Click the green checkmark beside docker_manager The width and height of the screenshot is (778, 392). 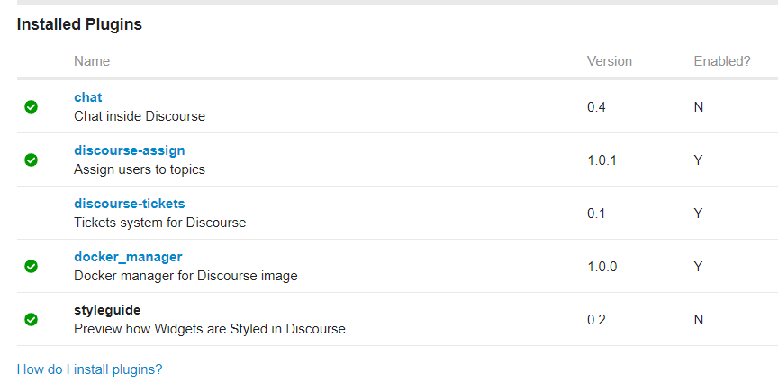tap(31, 267)
